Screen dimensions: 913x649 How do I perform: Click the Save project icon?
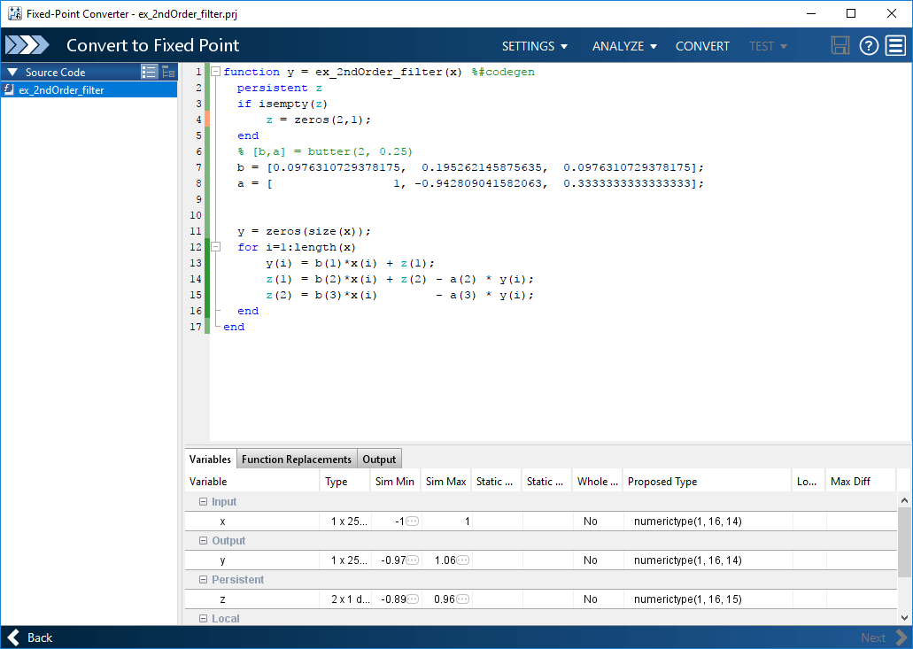[839, 45]
